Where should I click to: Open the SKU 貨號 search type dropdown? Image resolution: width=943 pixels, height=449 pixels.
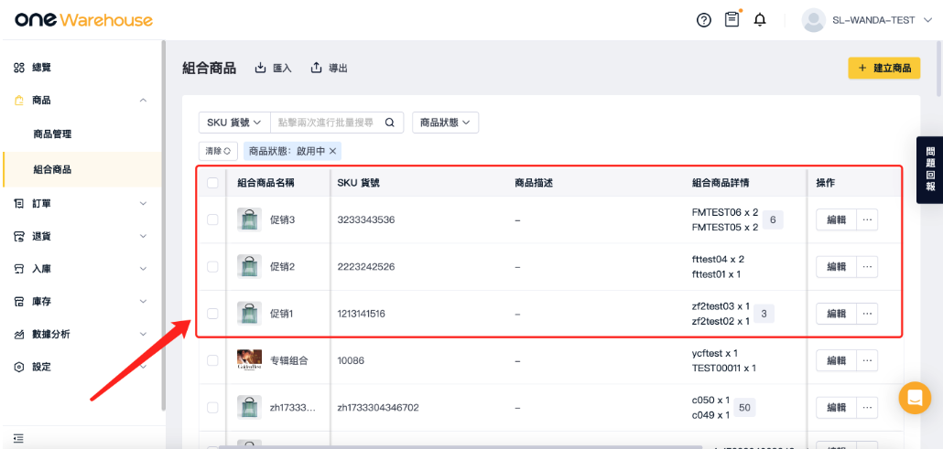234,123
